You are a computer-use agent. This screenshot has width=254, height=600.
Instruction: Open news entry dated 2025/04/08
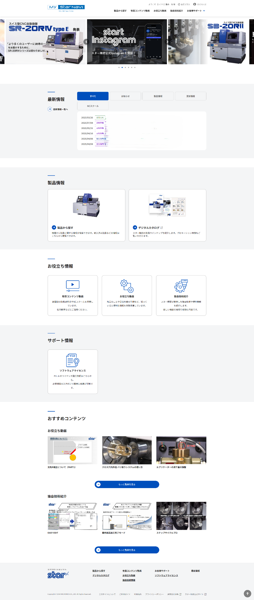pyautogui.click(x=142, y=139)
